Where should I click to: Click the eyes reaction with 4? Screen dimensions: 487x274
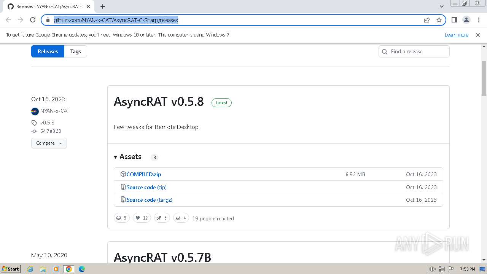pos(181,218)
